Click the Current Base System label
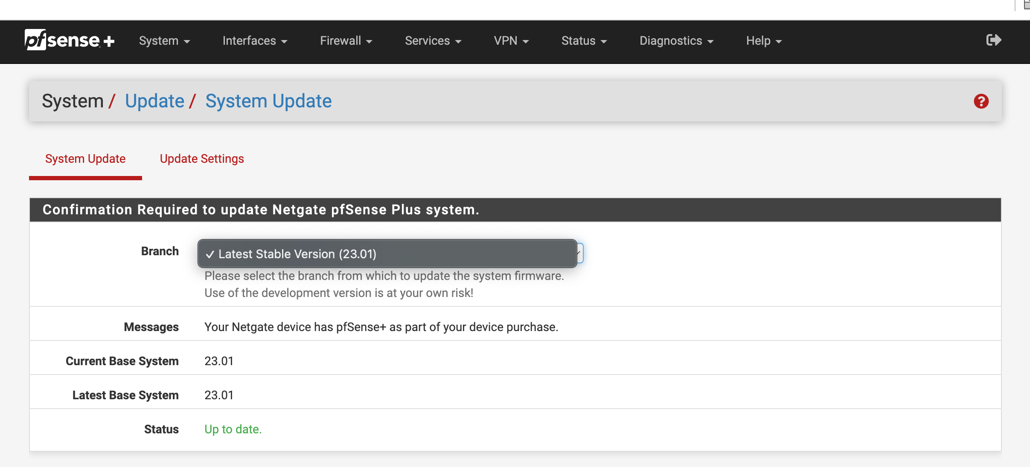 tap(122, 361)
